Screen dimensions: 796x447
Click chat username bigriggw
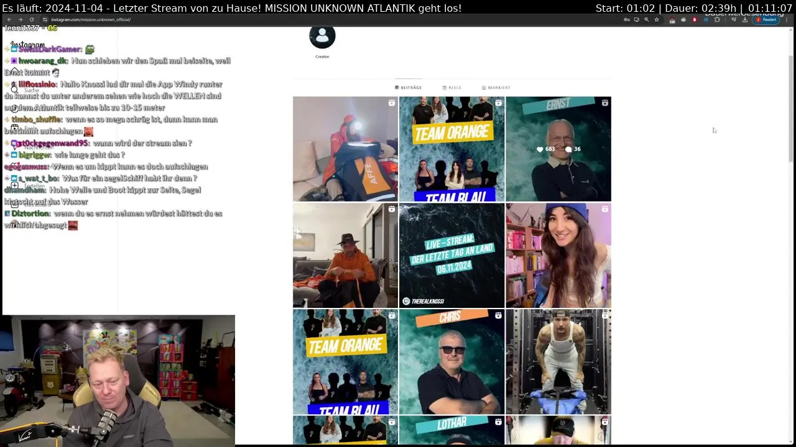[35, 155]
